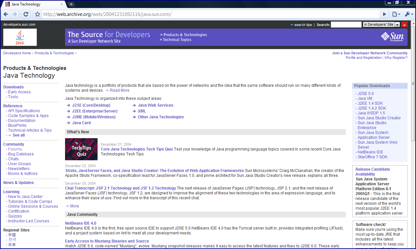
Task: Click the new page document icon
Action: 394,14
